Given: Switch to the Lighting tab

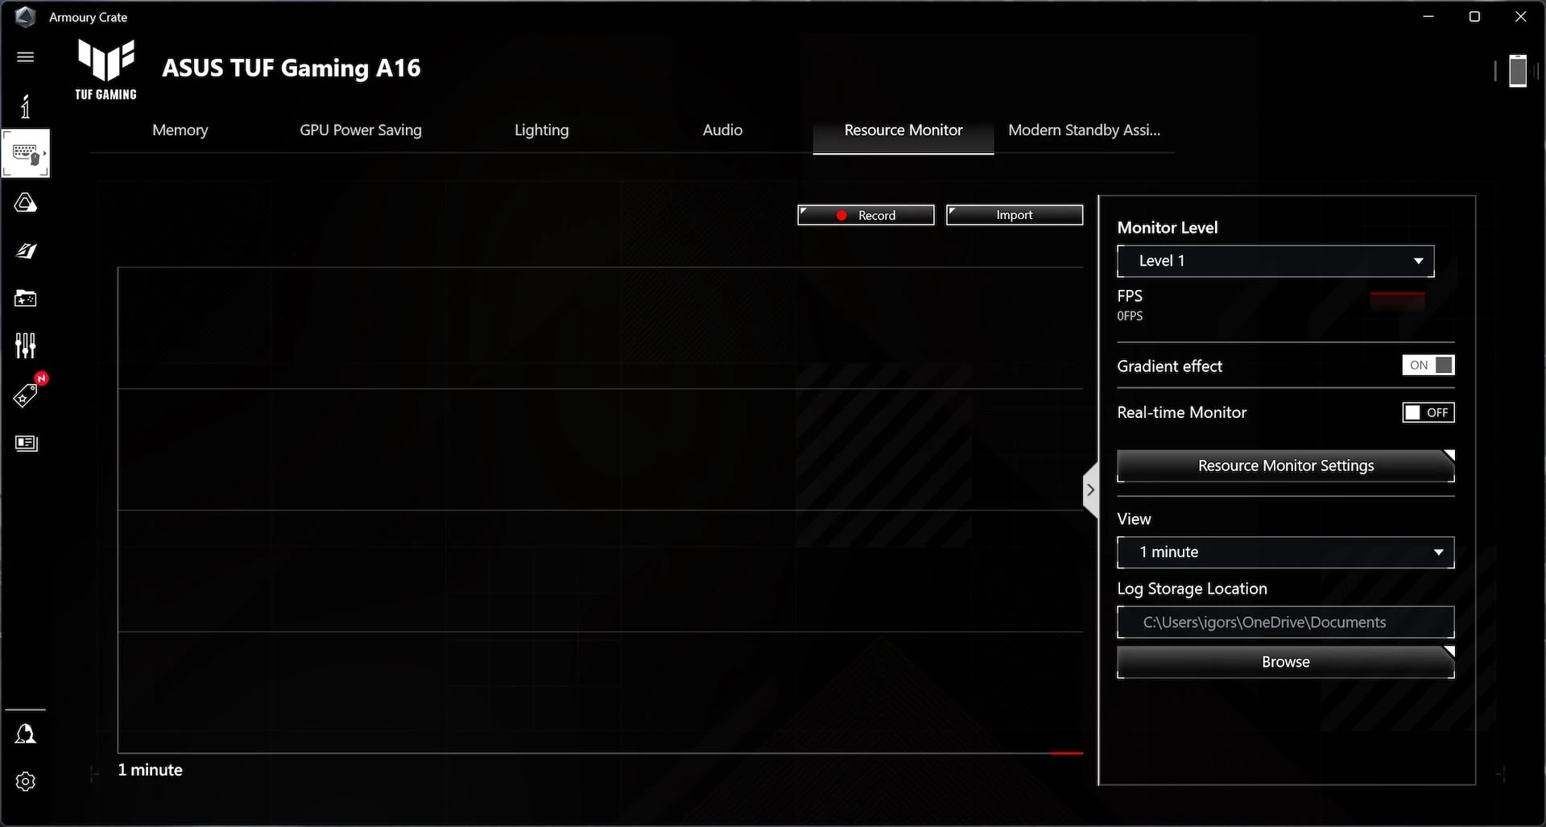Looking at the screenshot, I should (x=541, y=130).
